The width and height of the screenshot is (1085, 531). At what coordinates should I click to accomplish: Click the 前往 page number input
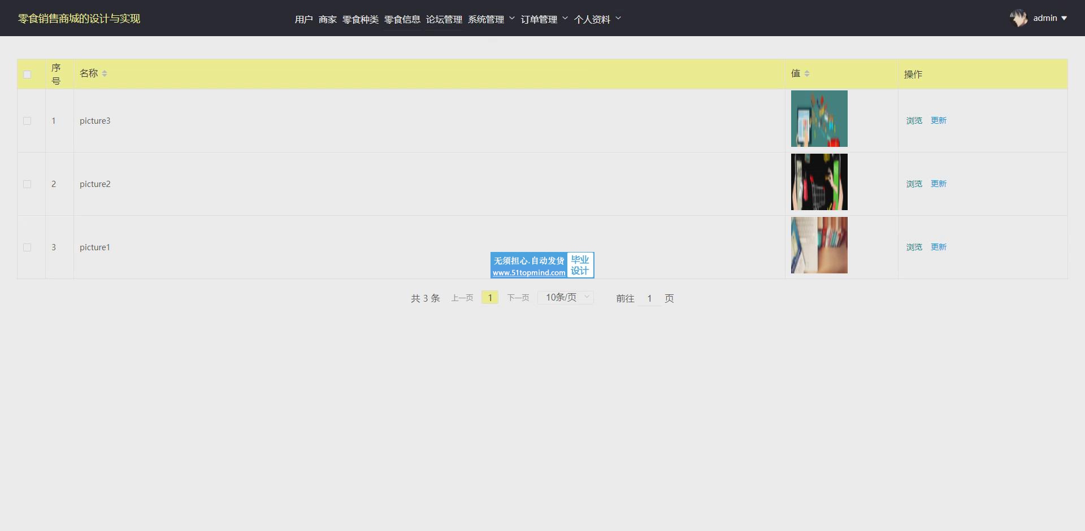[649, 298]
